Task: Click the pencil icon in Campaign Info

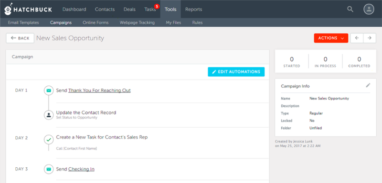Action: click(368, 85)
